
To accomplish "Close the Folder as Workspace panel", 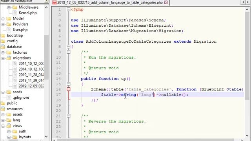I will tap(46, 1).
